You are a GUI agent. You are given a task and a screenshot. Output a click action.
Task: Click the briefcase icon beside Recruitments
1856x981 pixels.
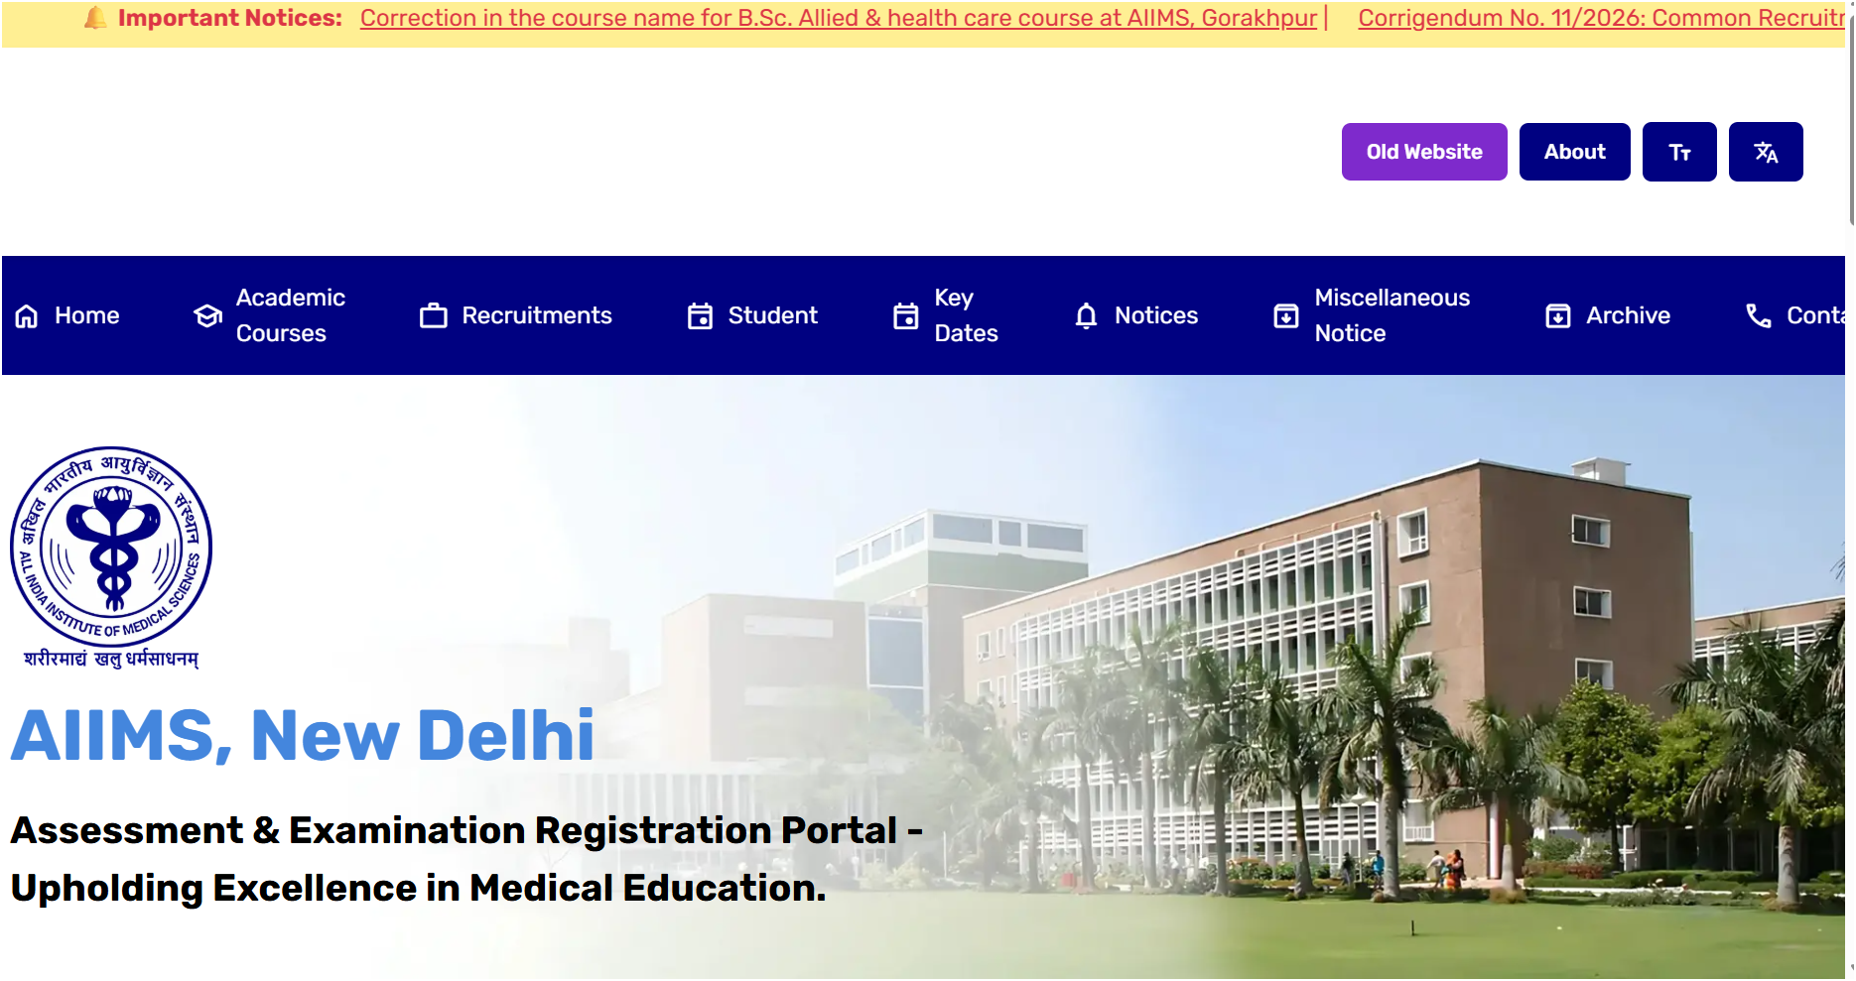coord(434,316)
